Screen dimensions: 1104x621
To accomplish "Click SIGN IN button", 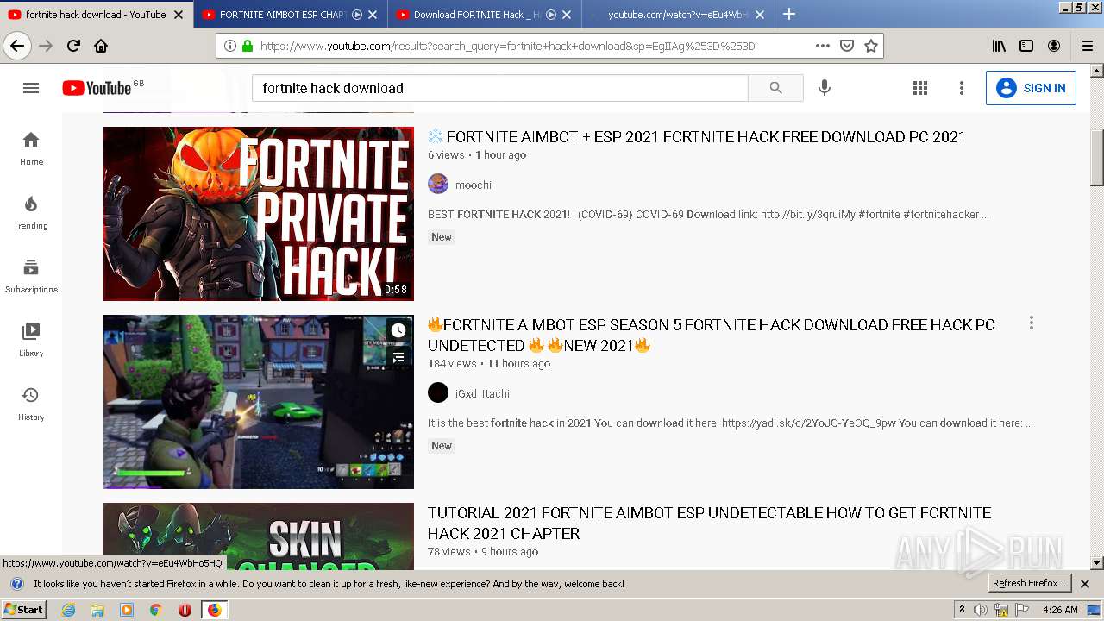I will point(1031,88).
